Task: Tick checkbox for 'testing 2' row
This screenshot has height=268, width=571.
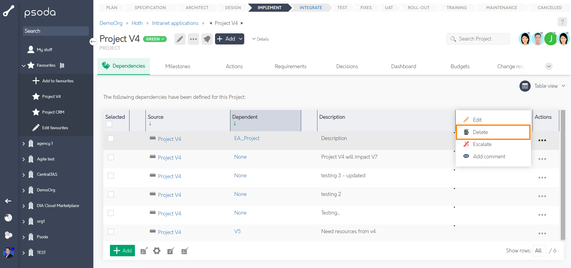Action: point(111,194)
